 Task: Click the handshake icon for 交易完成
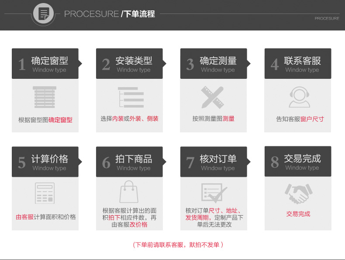(x=298, y=193)
